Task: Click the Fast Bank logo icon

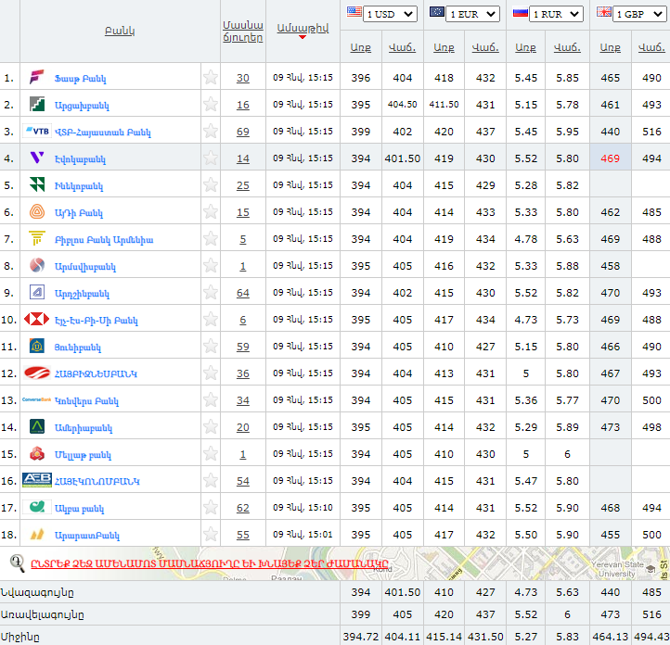Action: (37, 77)
